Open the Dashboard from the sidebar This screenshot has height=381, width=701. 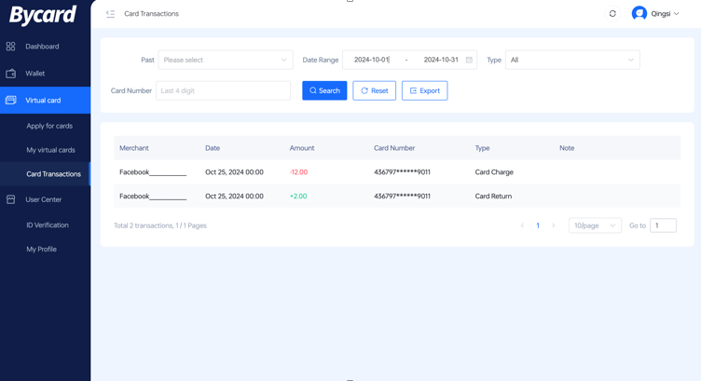[42, 47]
